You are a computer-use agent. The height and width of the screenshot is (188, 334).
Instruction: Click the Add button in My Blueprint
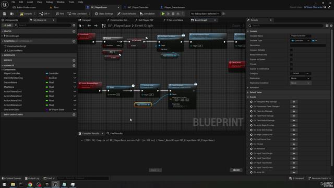click(7, 25)
